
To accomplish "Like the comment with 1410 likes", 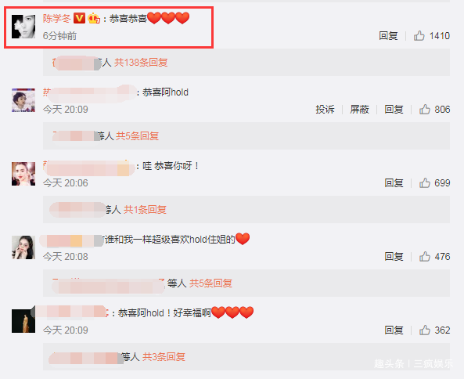I will click(x=419, y=35).
